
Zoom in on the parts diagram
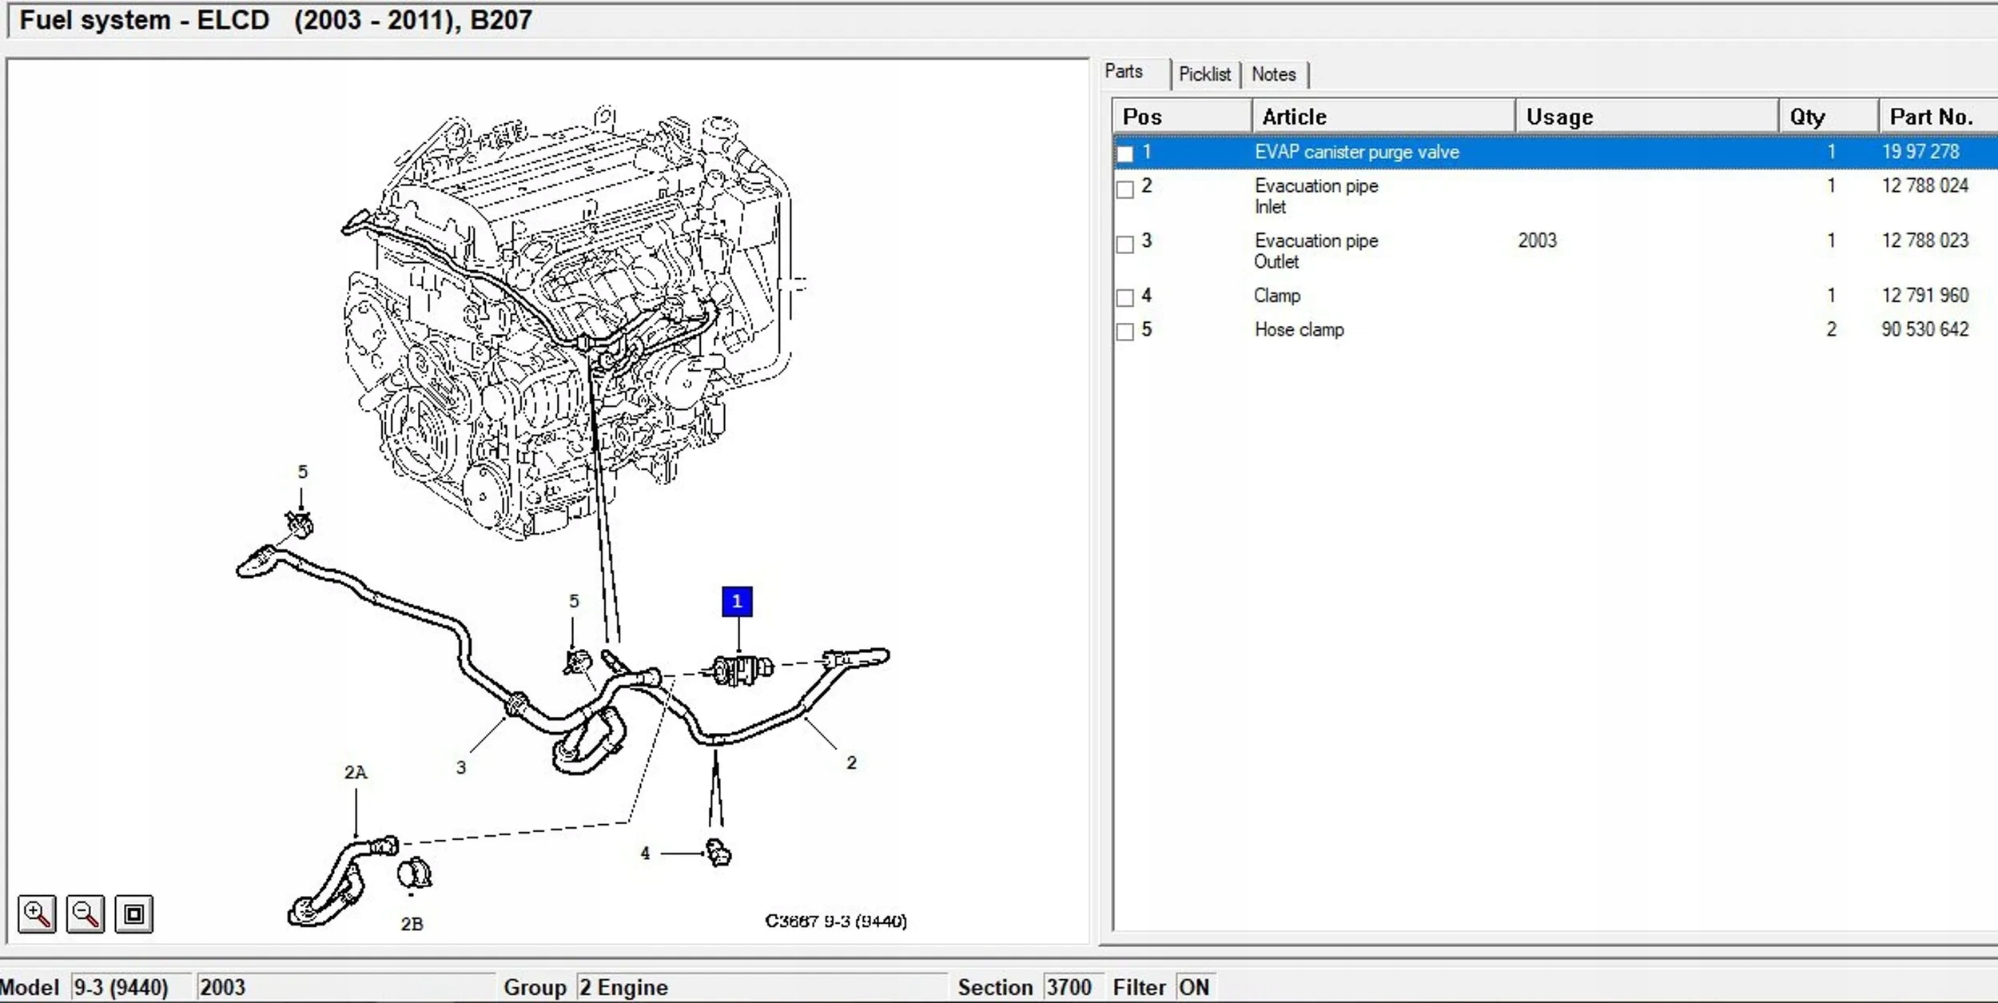[37, 913]
